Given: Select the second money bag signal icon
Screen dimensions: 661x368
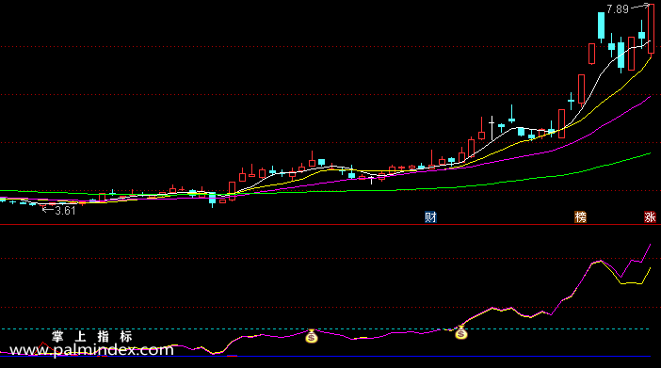Looking at the screenshot, I should click(x=461, y=332).
